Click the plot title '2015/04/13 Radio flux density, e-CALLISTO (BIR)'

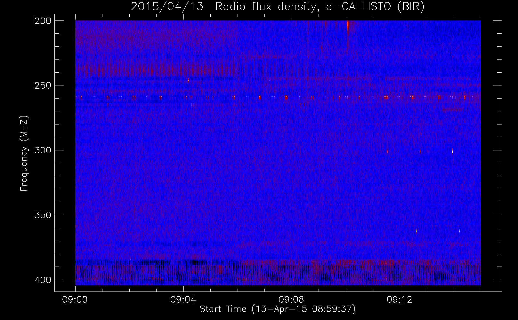click(278, 7)
